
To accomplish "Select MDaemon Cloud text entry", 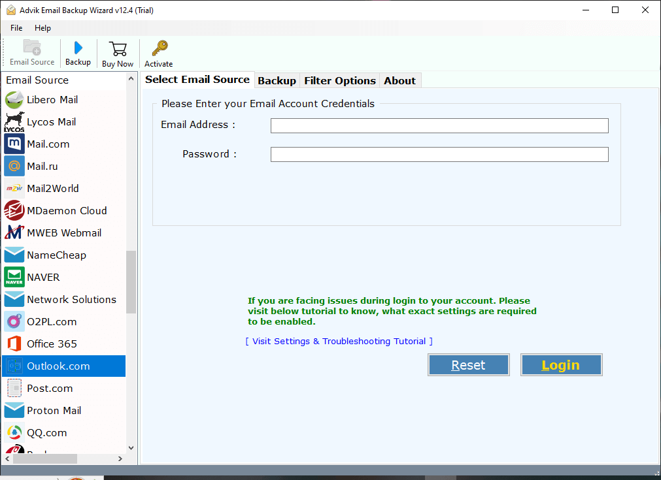I will pyautogui.click(x=67, y=210).
